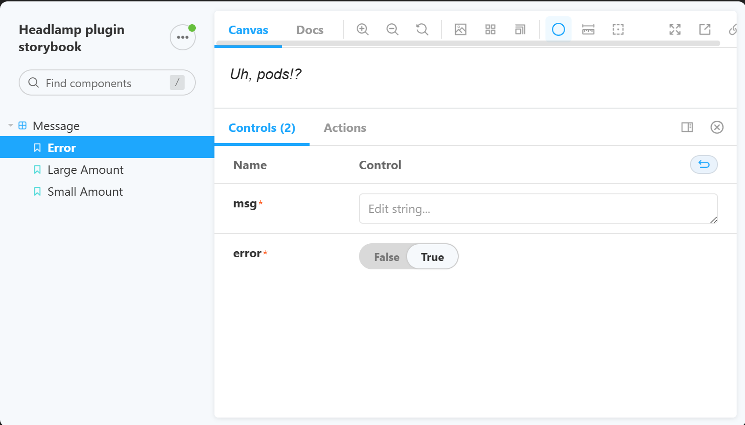Click the msg Edit string field
This screenshot has width=745, height=425.
coord(538,208)
